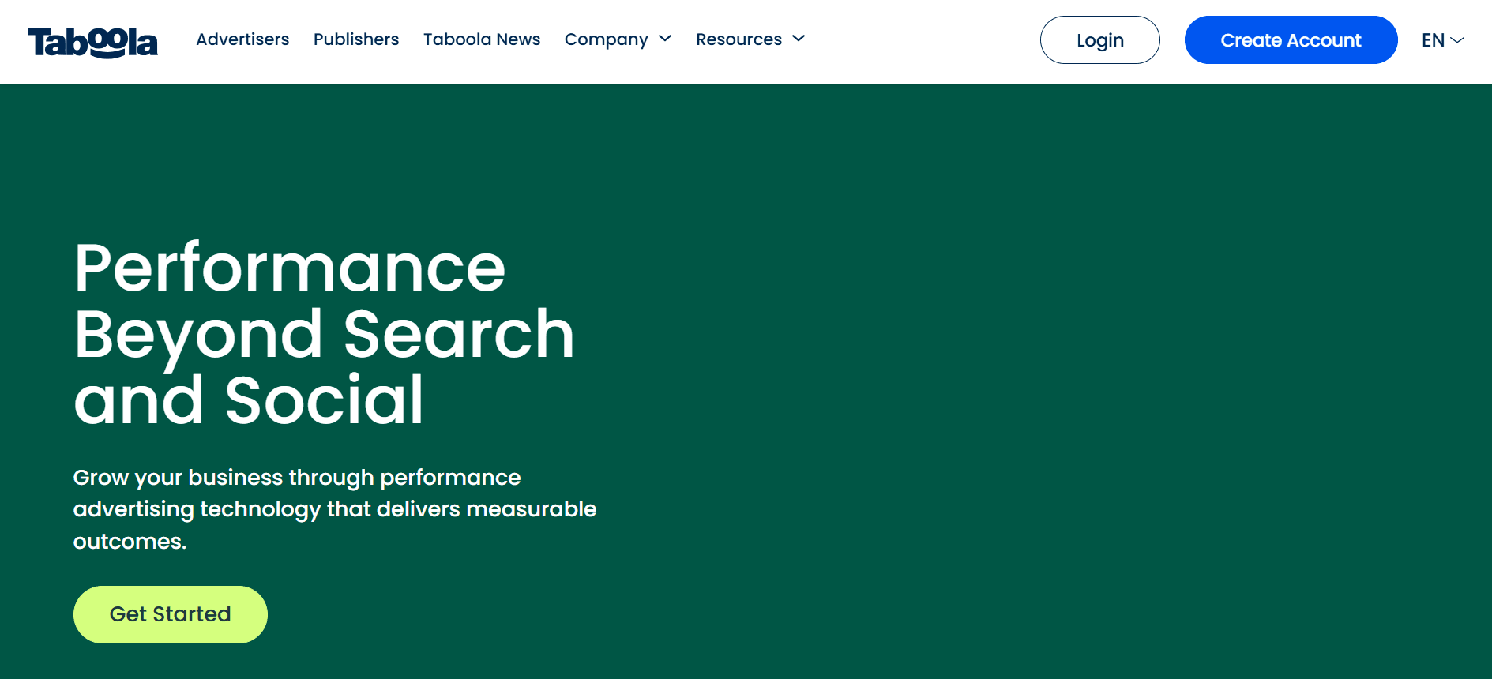This screenshot has height=679, width=1492.
Task: Click the headline line 'and Social'
Action: click(248, 400)
